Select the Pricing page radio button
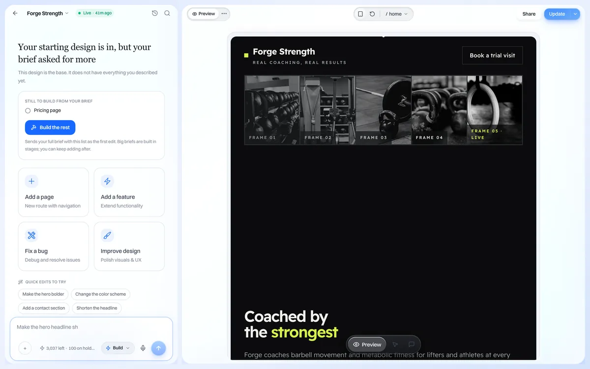Viewport: 590px width, 369px height. 28,111
